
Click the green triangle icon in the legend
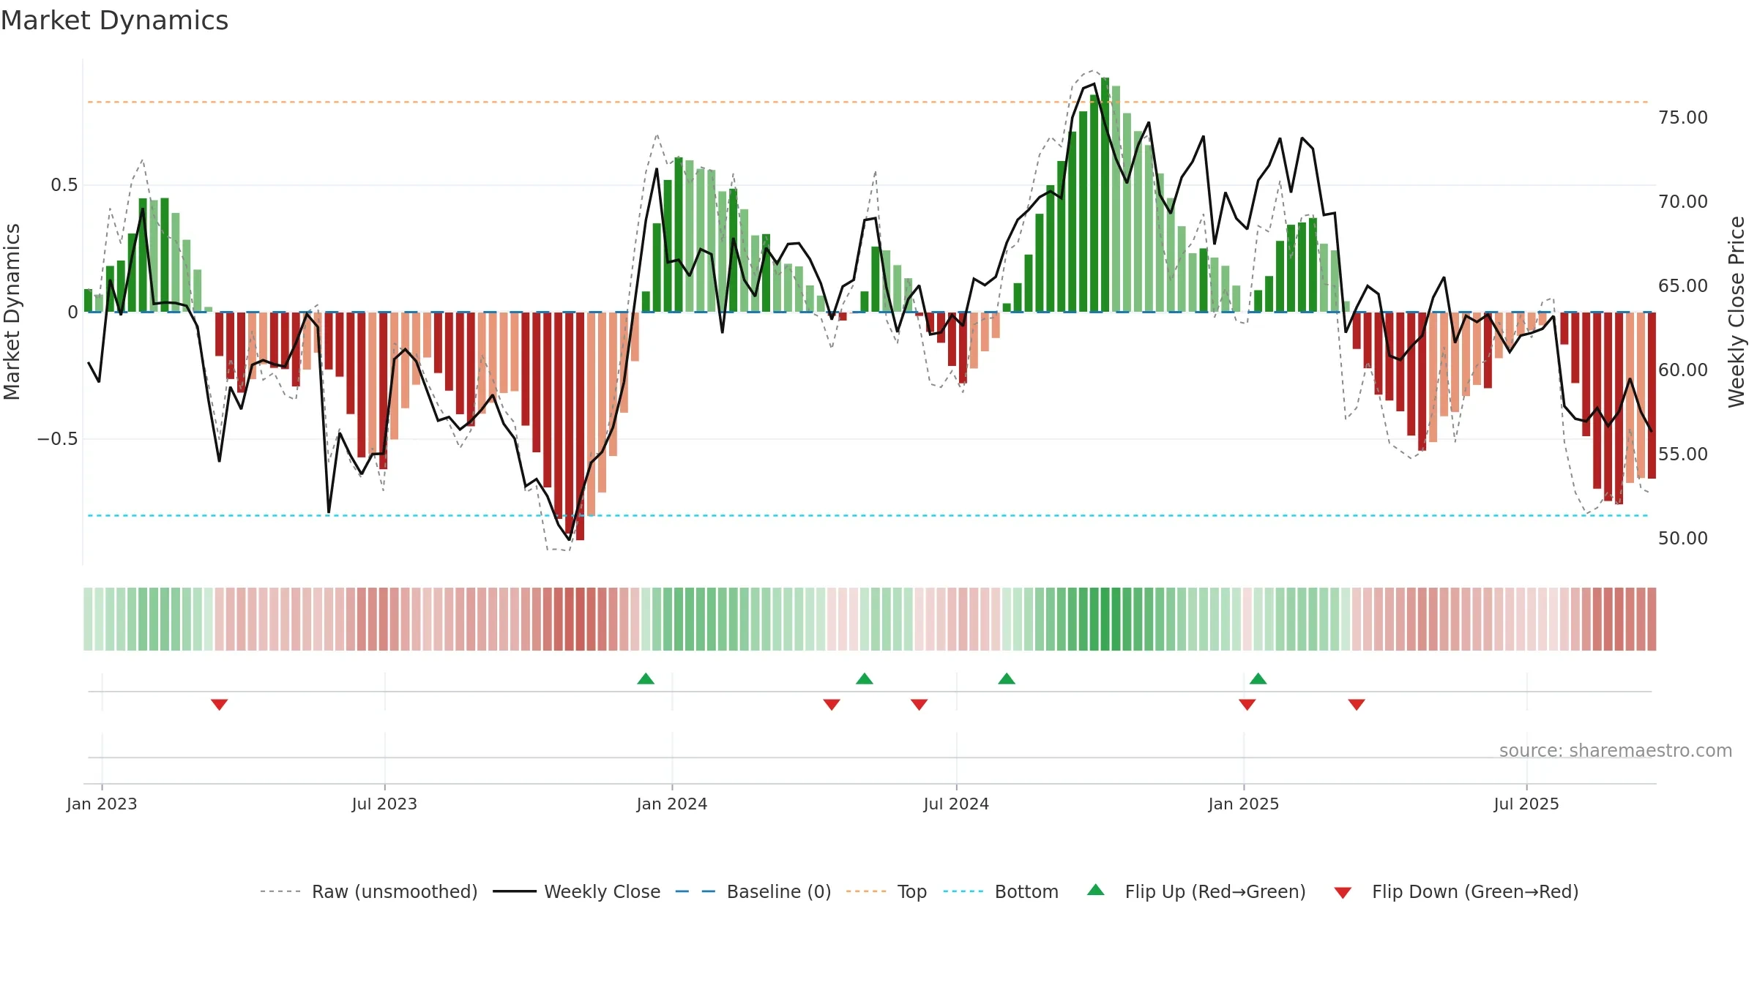[1096, 890]
